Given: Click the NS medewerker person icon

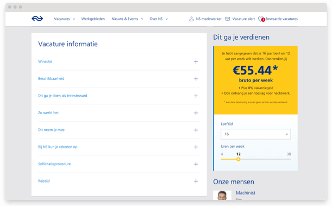Looking at the screenshot, I should (191, 19).
